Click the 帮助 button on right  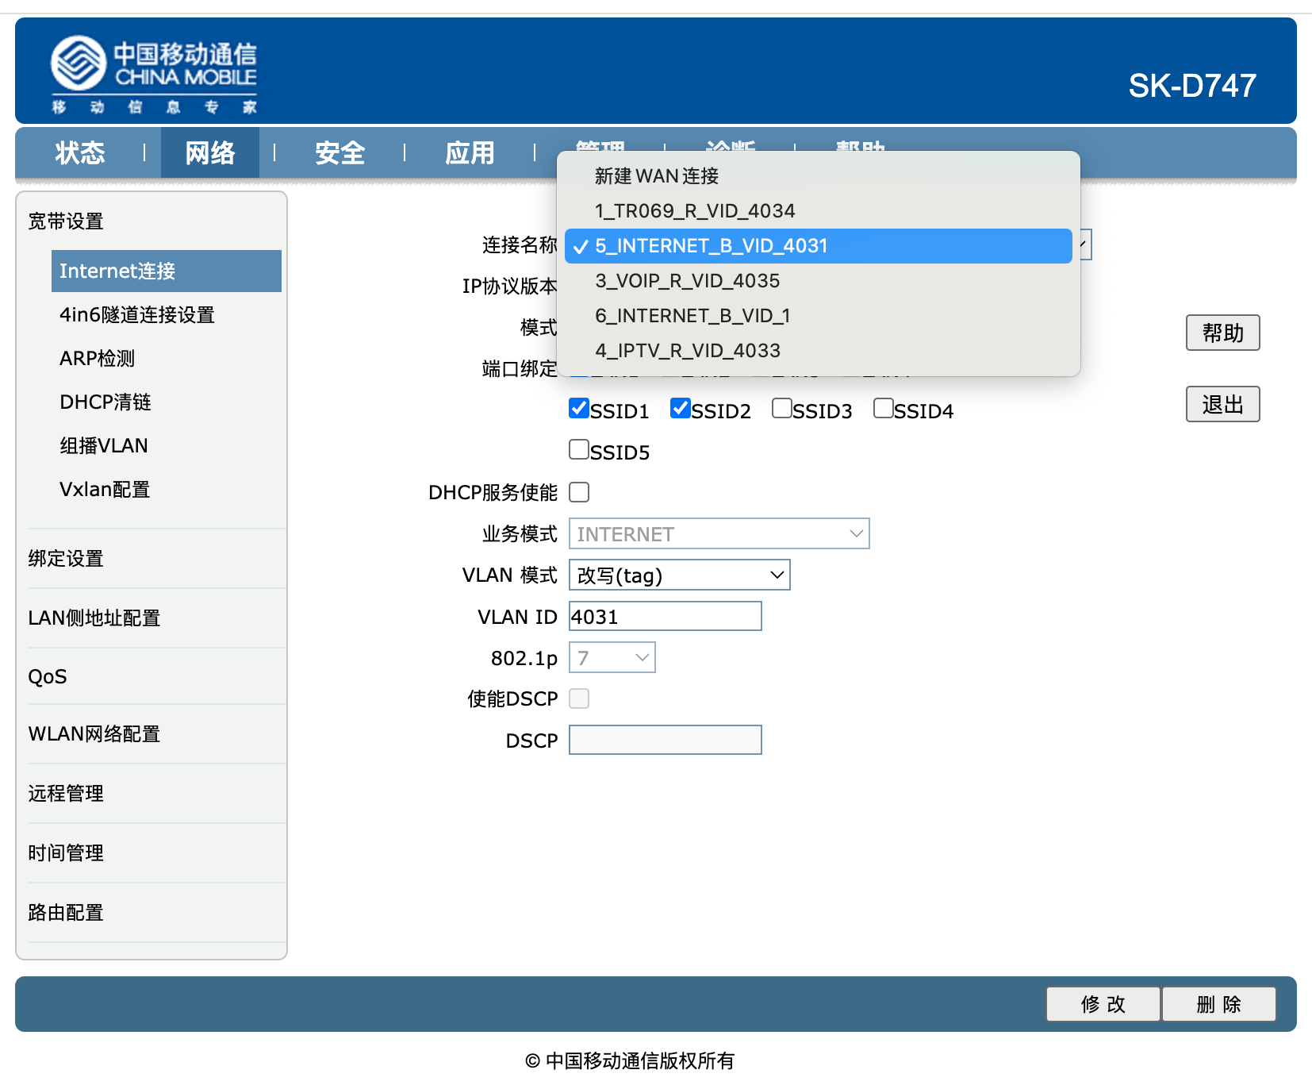(x=1222, y=333)
